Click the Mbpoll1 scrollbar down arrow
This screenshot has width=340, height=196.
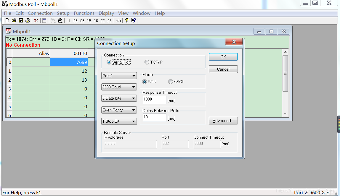286,114
